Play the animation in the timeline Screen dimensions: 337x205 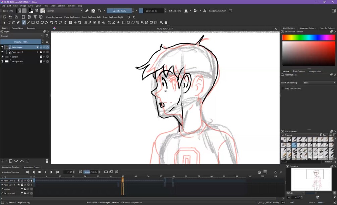click(45, 172)
